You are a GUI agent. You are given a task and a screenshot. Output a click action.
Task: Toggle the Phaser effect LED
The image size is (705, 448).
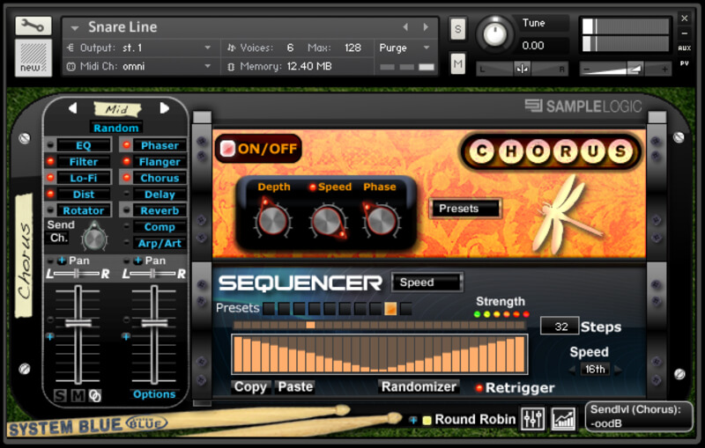[x=127, y=145]
